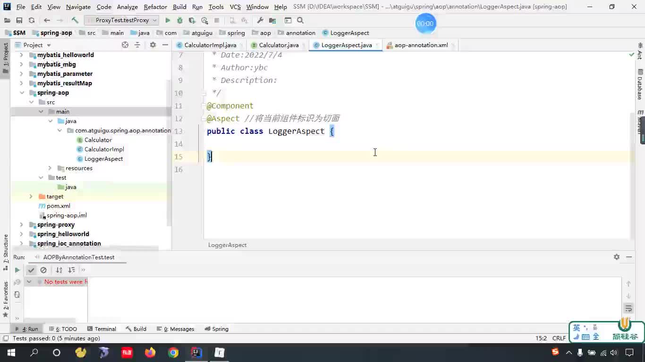This screenshot has width=645, height=362.
Task: Collapse all in Project panel
Action: tap(137, 45)
